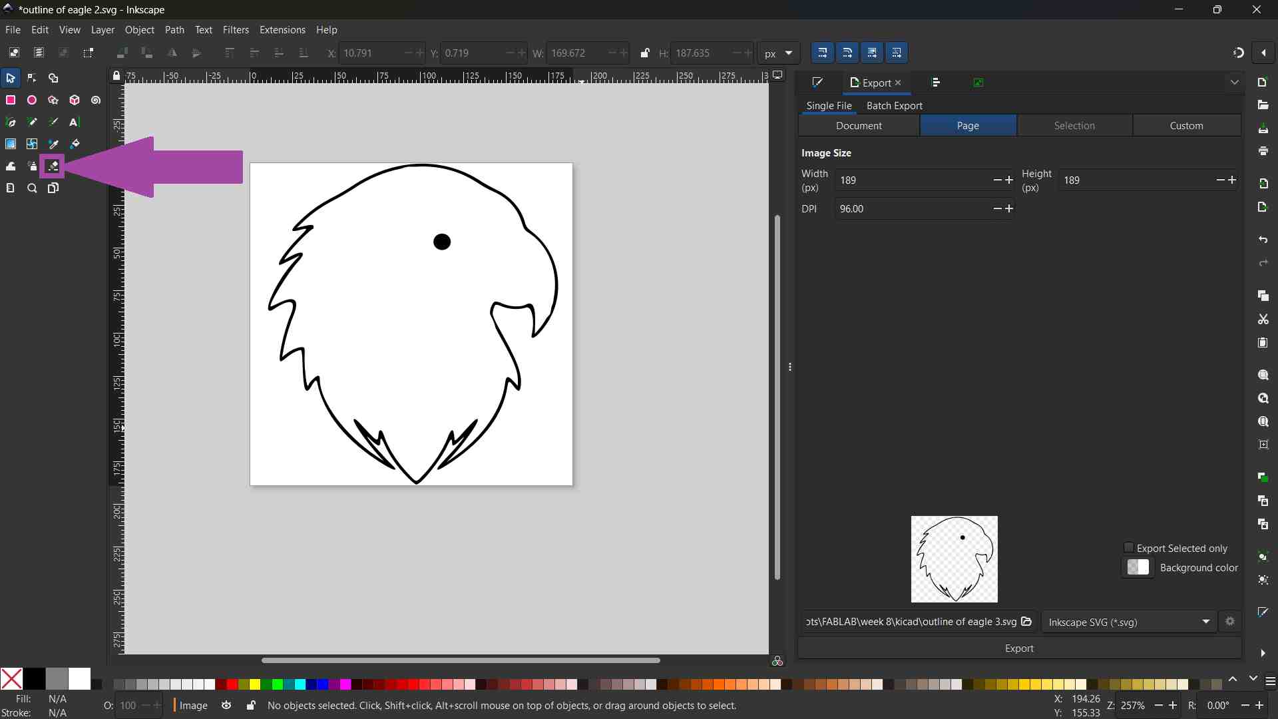Open the Extensions menu

[282, 30]
